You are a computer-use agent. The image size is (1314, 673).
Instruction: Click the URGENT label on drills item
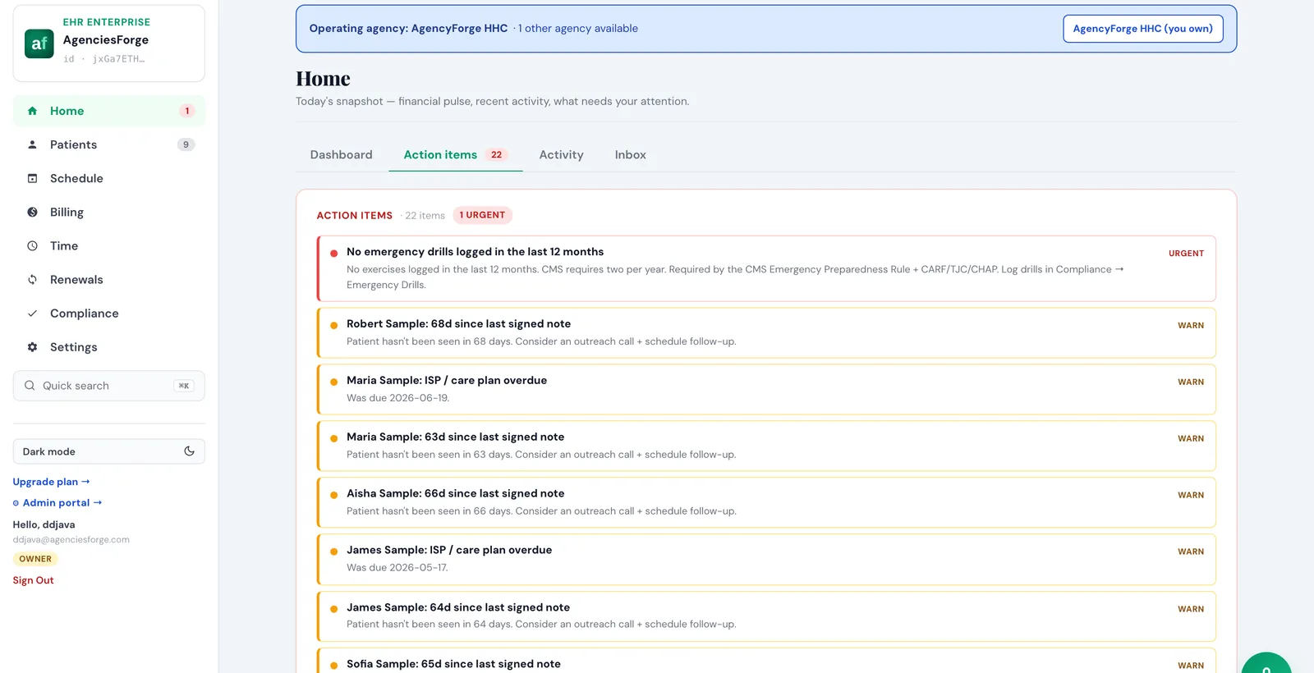tap(1186, 254)
